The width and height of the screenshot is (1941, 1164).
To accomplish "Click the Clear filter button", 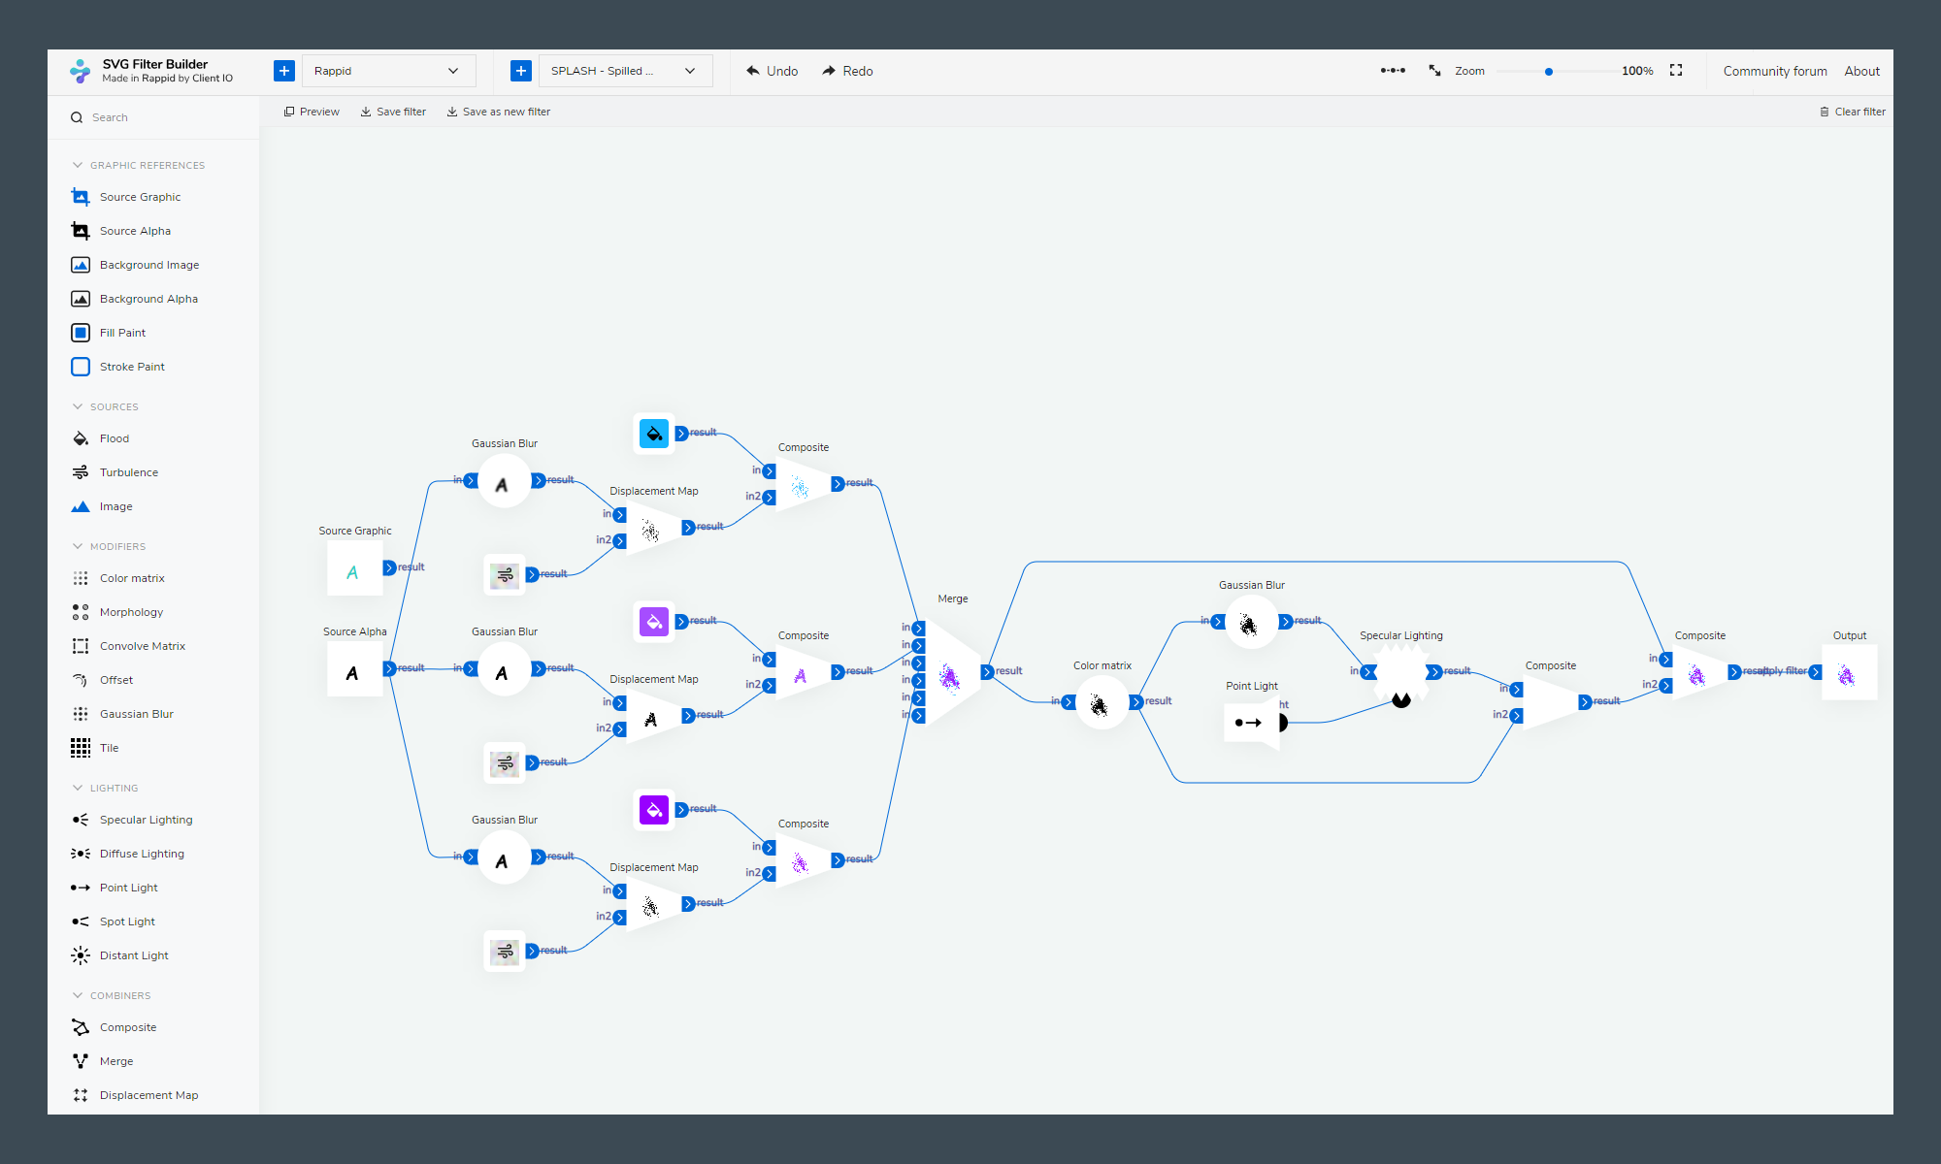I will coord(1853,112).
